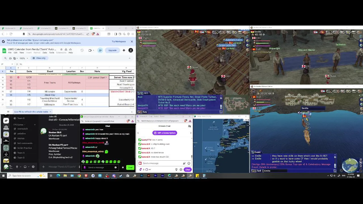
Task: Click the green Chat button in Kick
Action: [x=130, y=167]
